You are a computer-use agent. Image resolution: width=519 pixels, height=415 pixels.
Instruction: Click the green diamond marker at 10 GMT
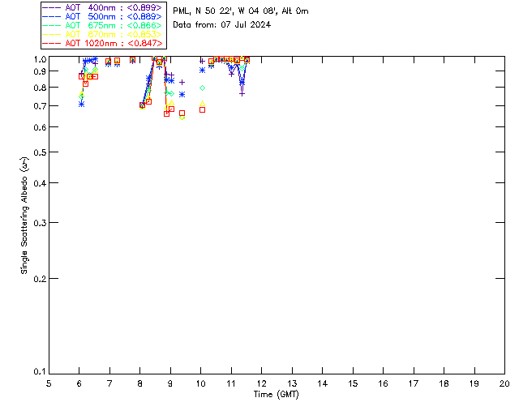(x=202, y=88)
